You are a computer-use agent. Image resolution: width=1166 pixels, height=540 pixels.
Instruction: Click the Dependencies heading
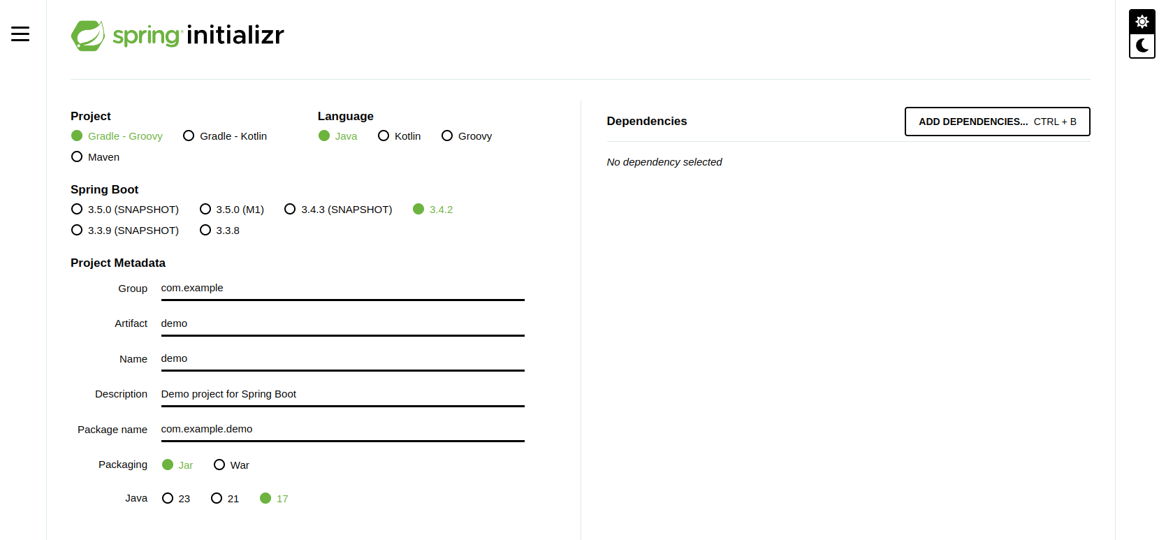click(647, 122)
